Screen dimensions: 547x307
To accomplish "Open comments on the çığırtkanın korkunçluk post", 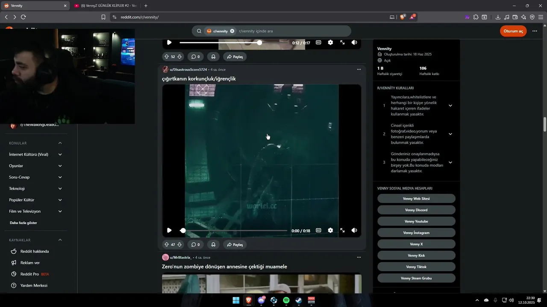I will tap(195, 245).
